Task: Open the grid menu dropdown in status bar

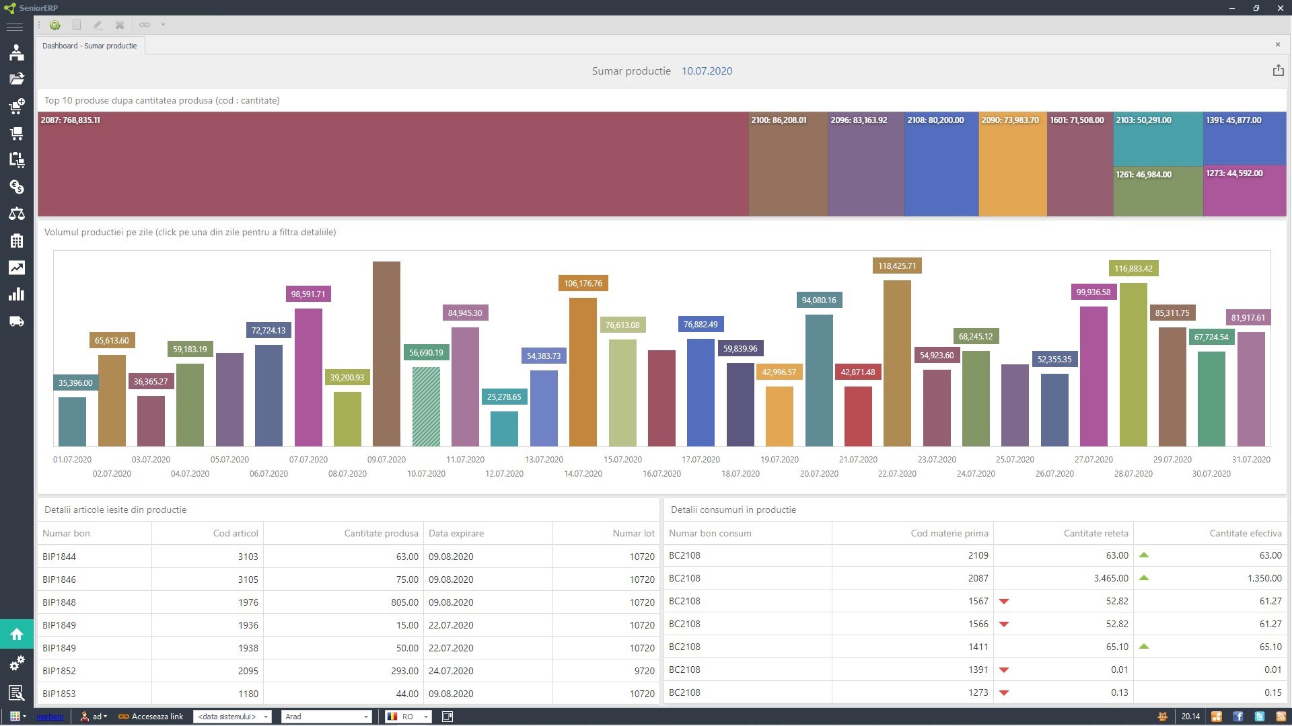Action: [x=18, y=717]
